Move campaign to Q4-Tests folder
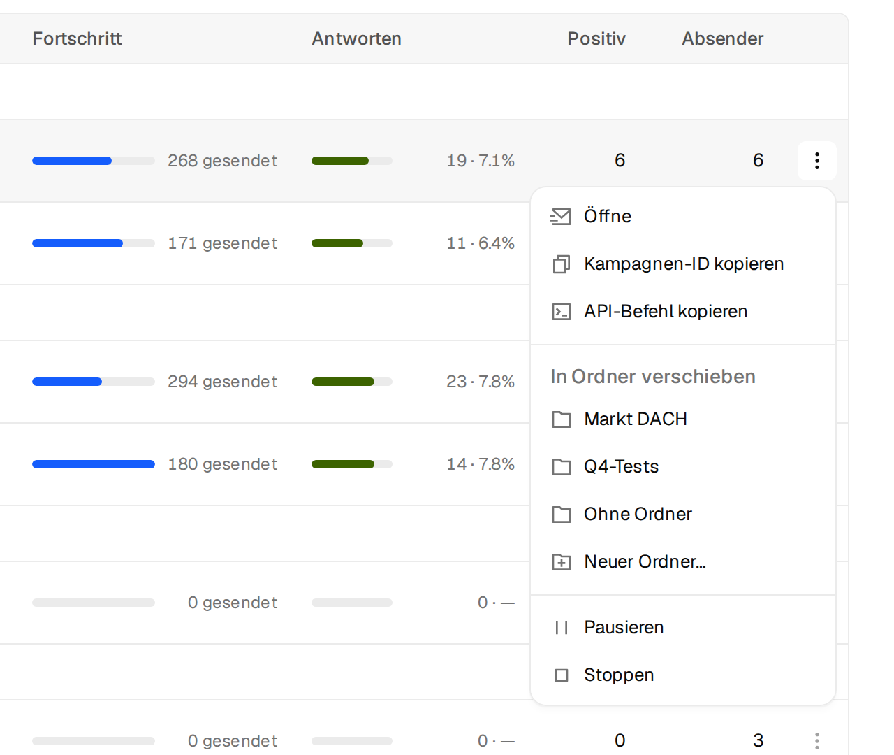This screenshot has height=755, width=894. point(683,467)
